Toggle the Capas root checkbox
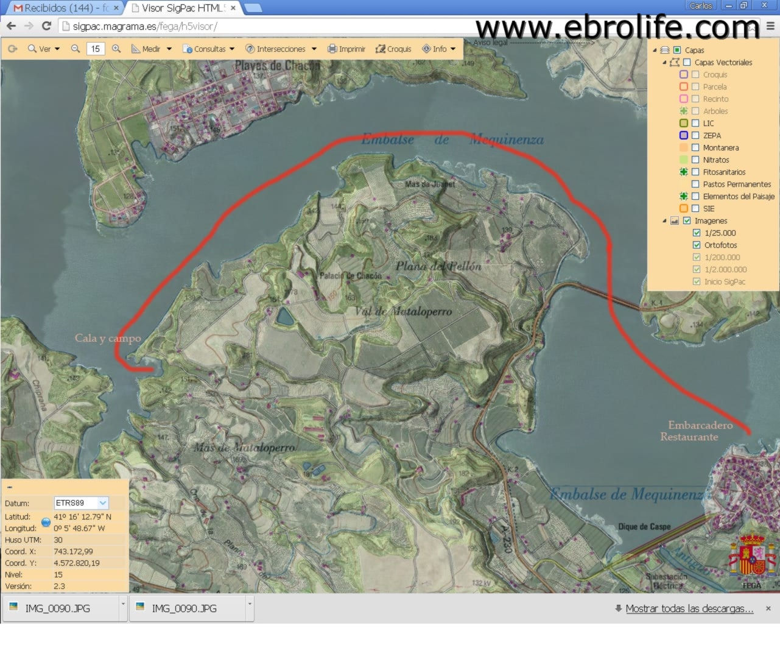This screenshot has width=780, height=659. click(677, 50)
